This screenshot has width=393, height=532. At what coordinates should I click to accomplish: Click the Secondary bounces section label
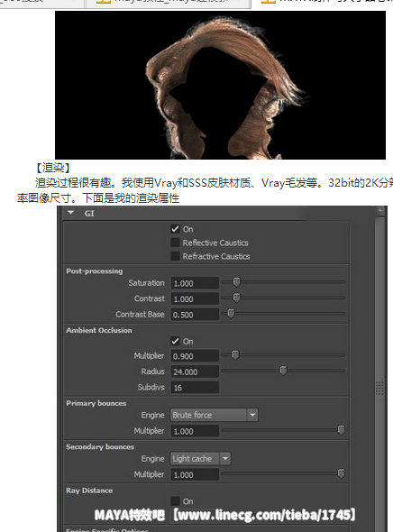100,446
